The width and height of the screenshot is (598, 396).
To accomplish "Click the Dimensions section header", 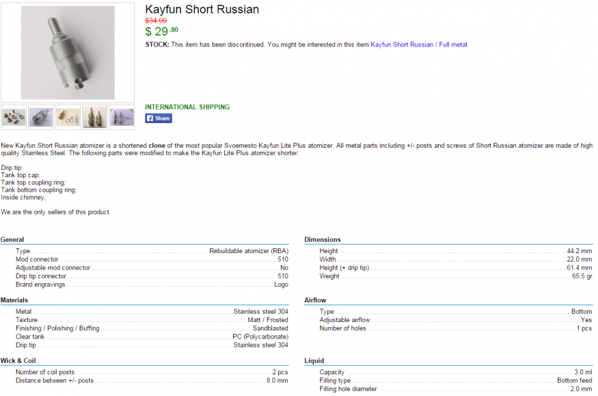I will [x=323, y=239].
